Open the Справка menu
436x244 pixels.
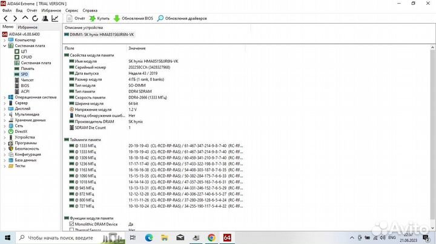pos(90,10)
